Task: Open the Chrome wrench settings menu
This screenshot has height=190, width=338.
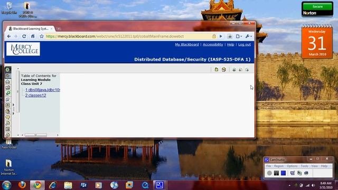Action: click(248, 36)
